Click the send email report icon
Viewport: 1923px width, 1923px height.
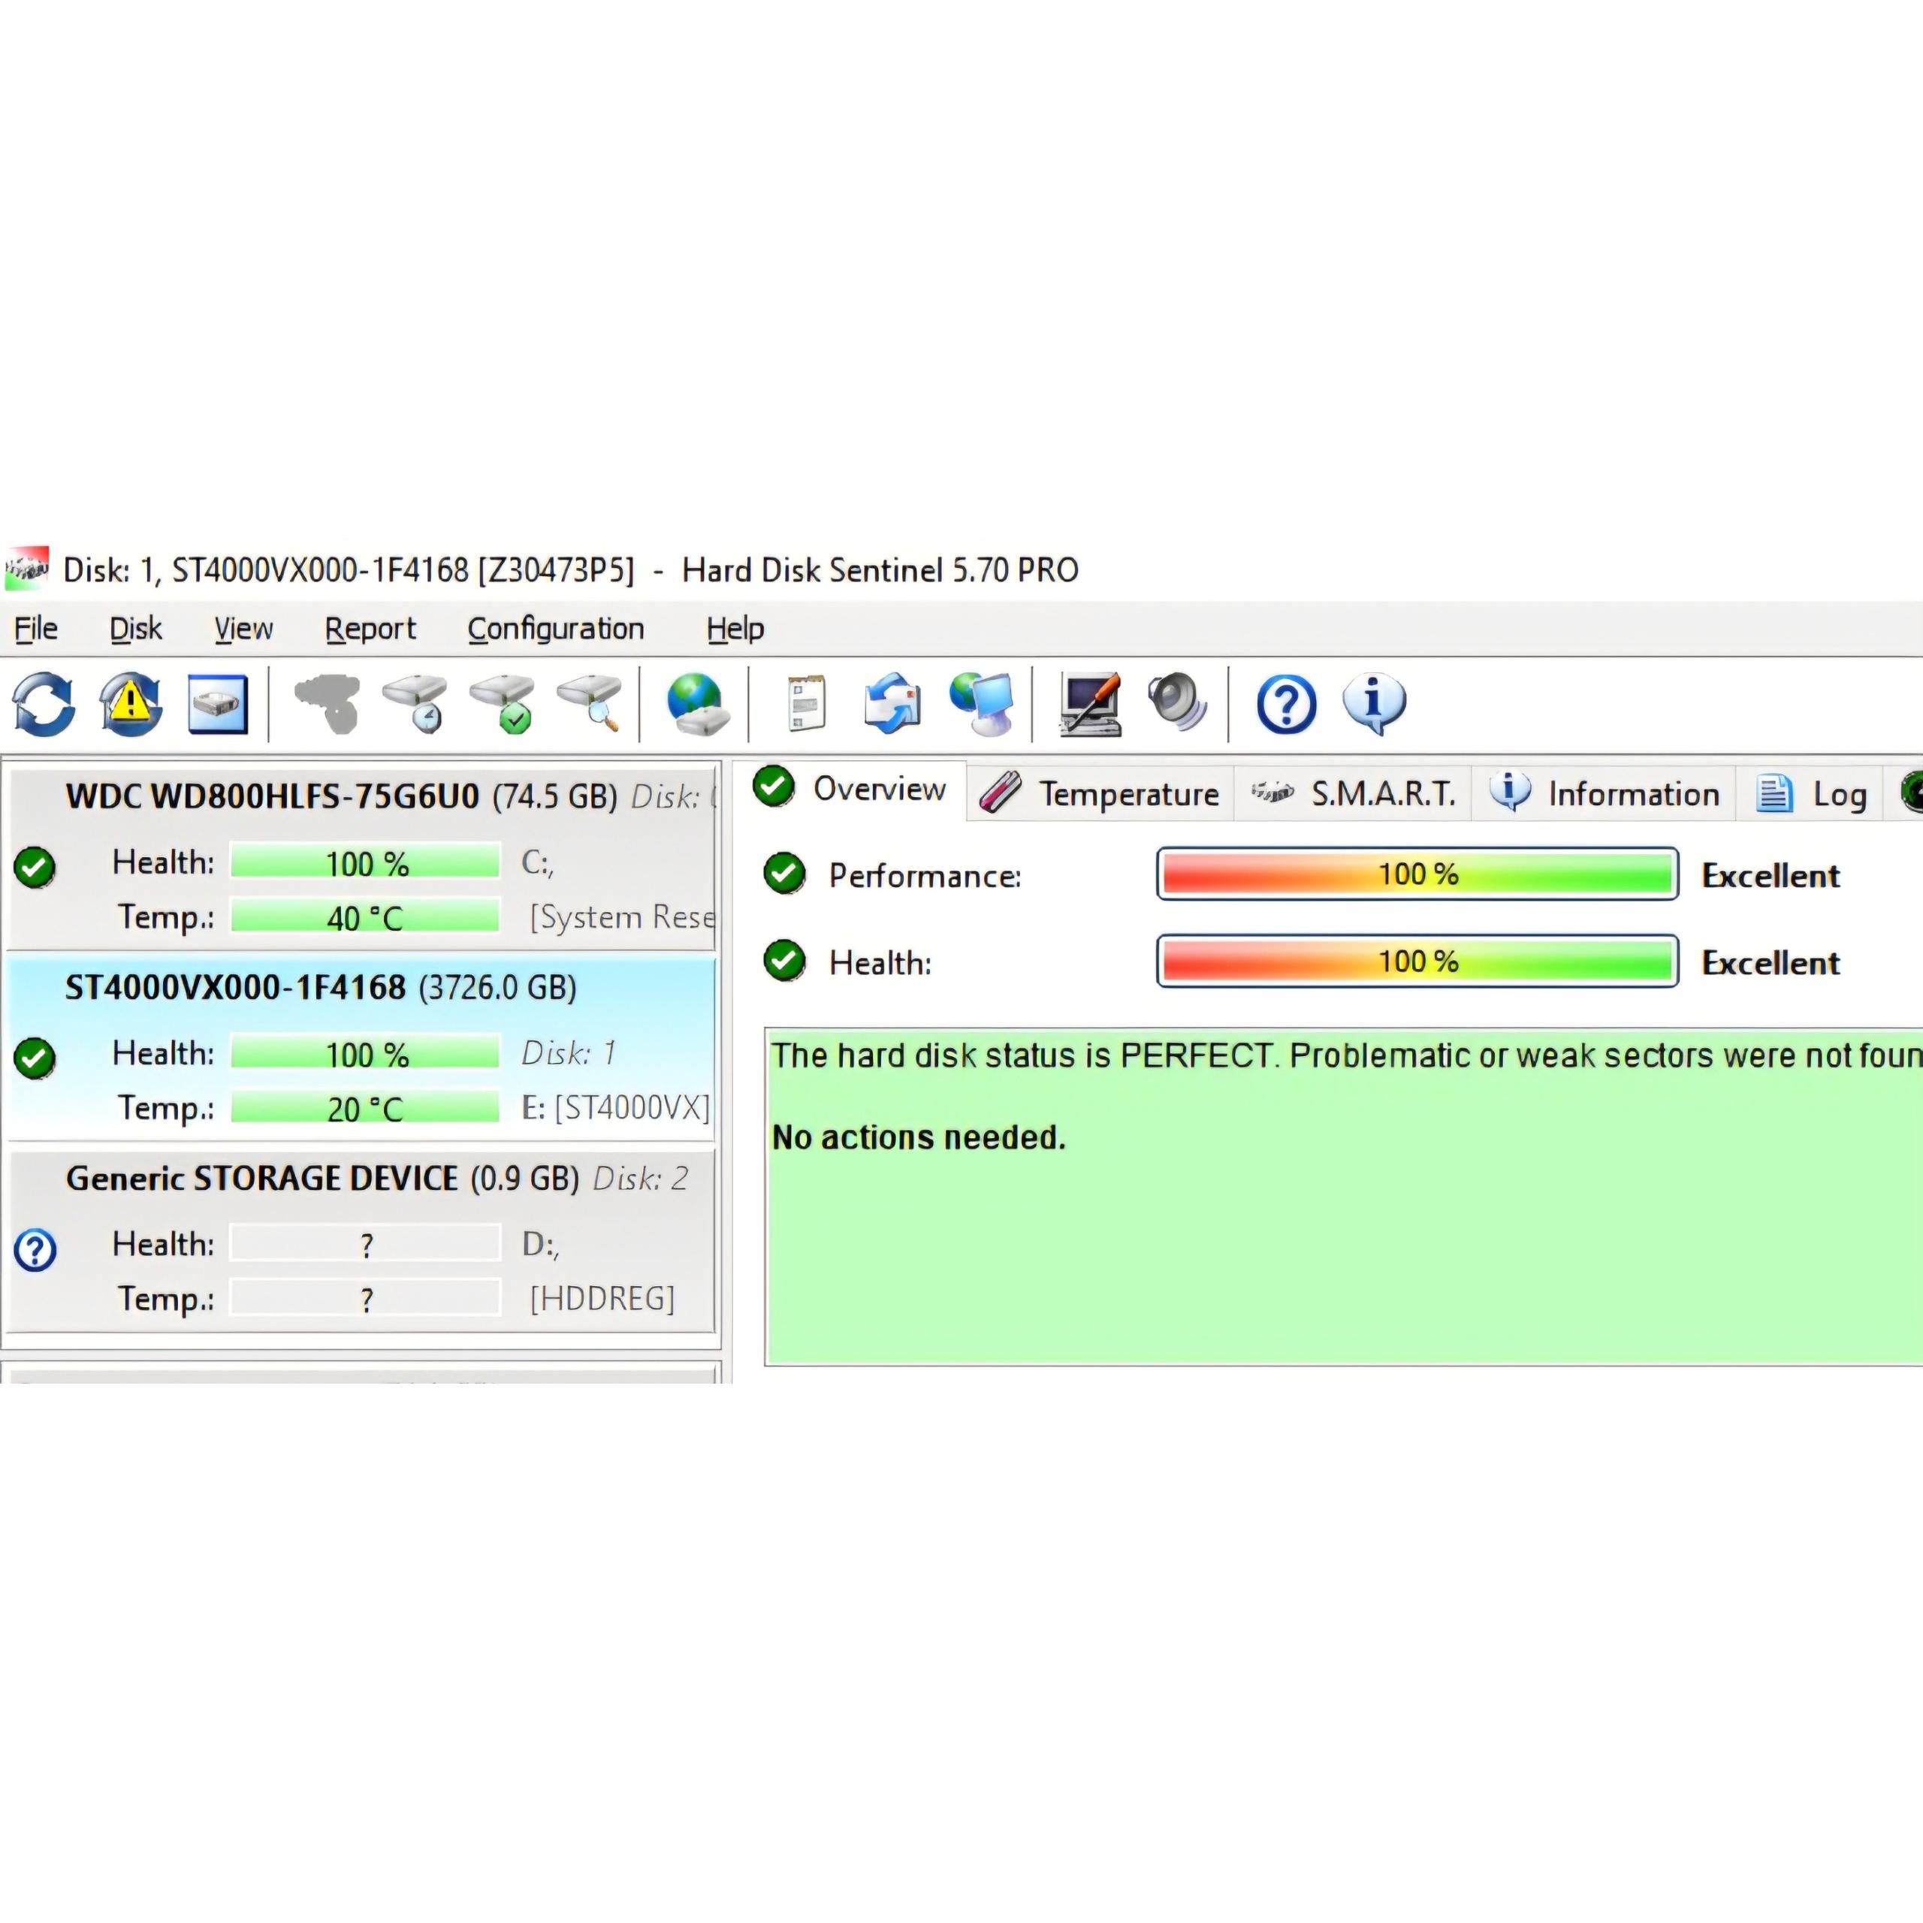click(892, 704)
